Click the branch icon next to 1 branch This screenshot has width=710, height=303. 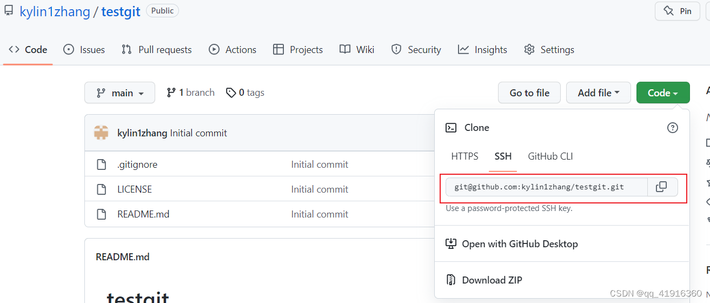(x=171, y=93)
